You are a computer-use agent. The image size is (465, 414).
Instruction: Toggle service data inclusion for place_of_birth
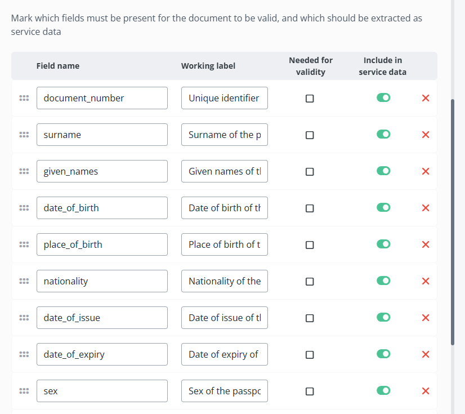click(x=383, y=244)
